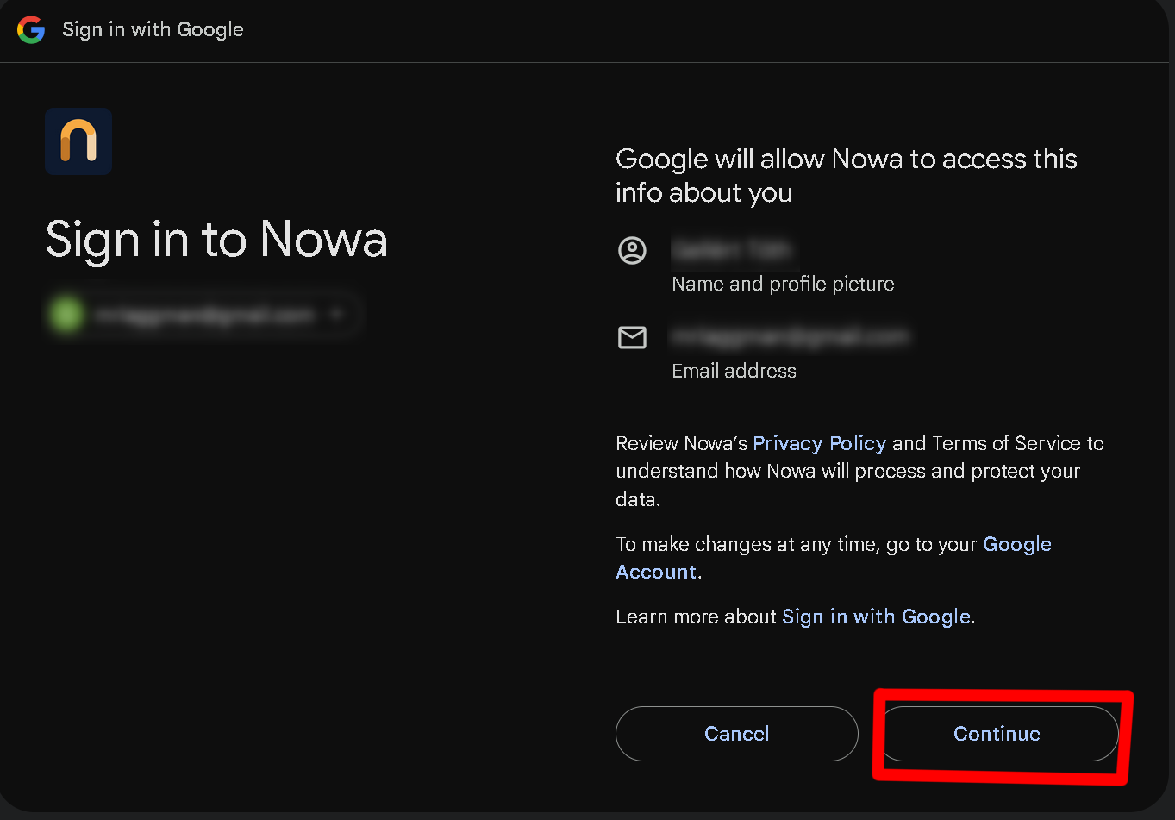The image size is (1175, 820).
Task: Click the Nowa app logo icon
Action: [78, 141]
